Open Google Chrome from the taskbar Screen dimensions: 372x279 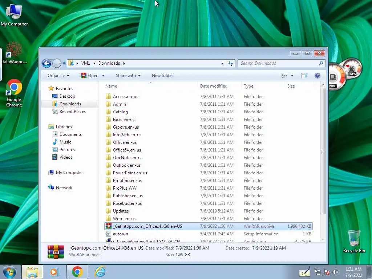[77, 272]
